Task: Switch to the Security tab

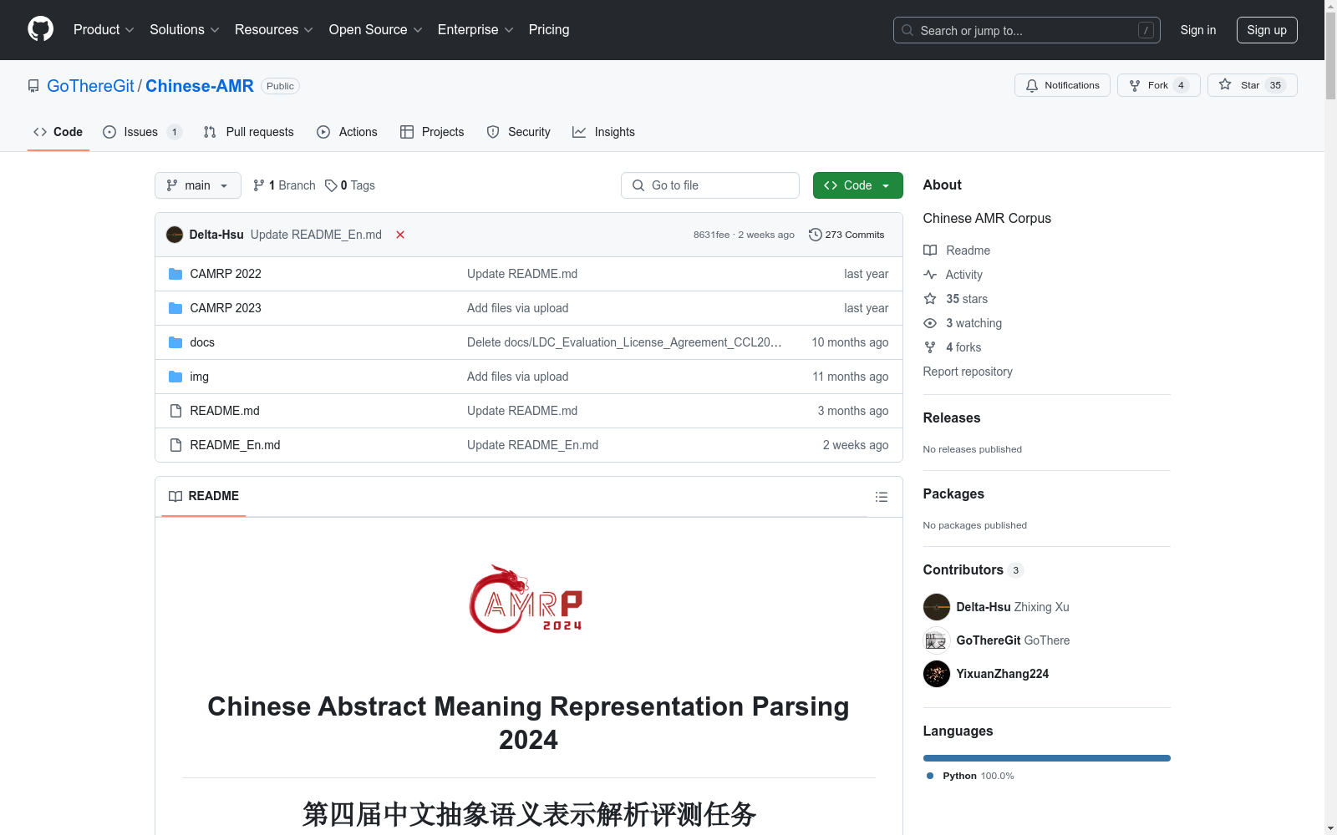Action: (519, 132)
